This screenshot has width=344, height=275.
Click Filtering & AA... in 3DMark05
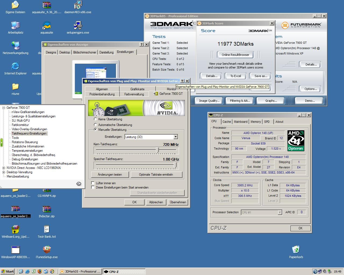(240, 101)
